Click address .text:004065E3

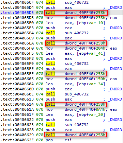coord(17,28)
